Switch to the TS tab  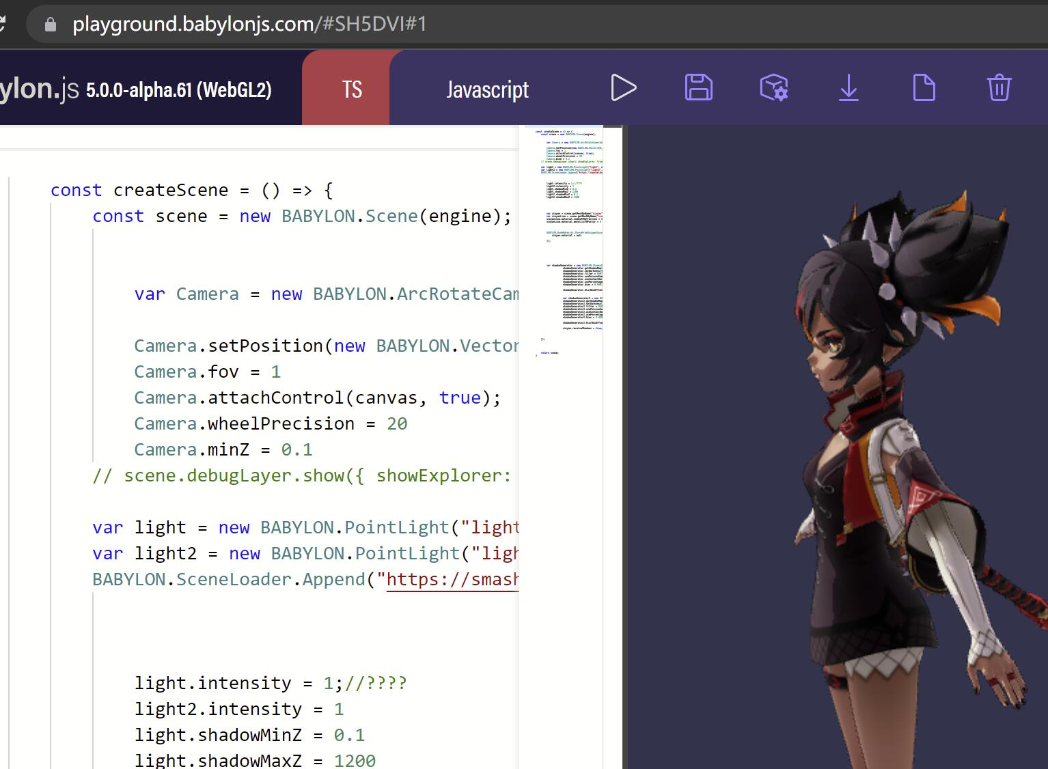click(x=350, y=89)
